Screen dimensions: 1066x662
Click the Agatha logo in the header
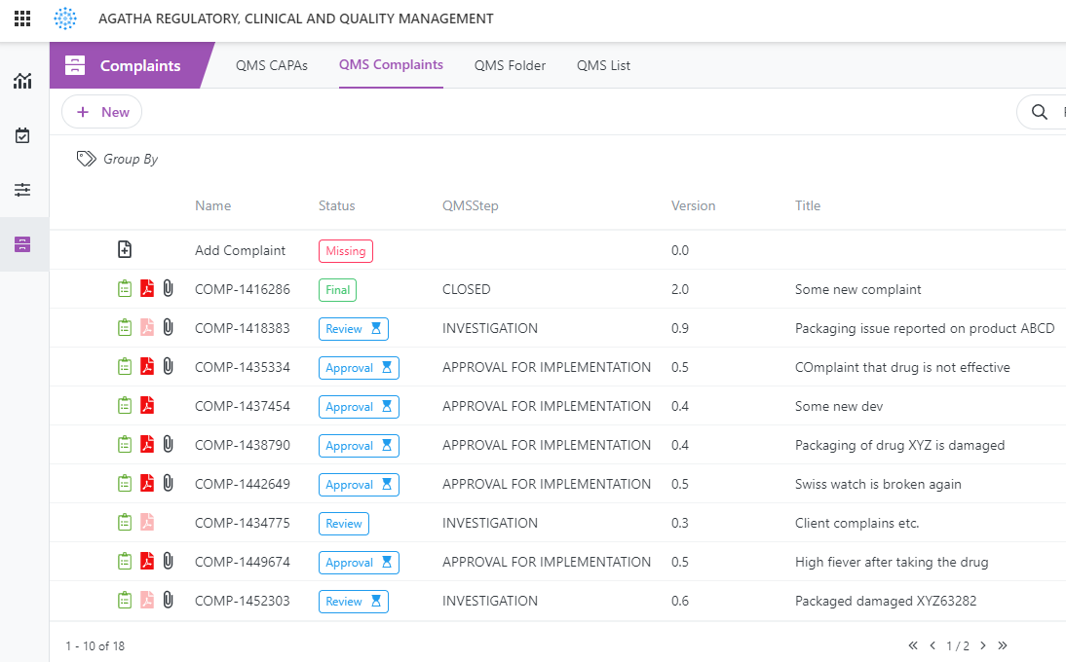(65, 18)
